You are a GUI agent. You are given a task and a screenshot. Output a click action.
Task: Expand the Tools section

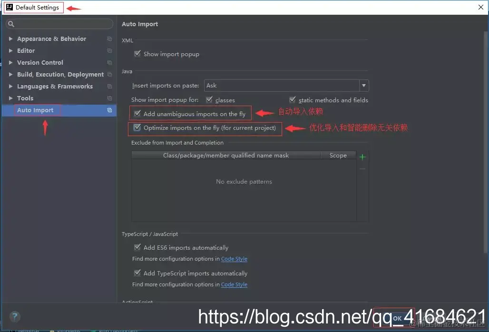tap(10, 98)
